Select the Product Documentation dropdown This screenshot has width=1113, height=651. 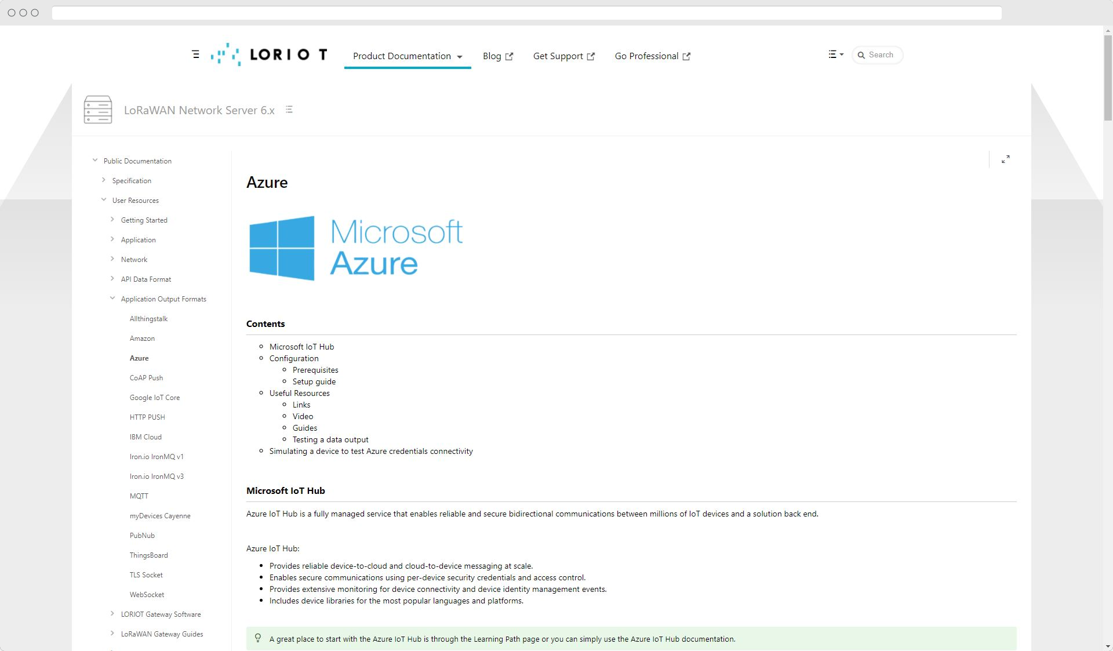(406, 55)
